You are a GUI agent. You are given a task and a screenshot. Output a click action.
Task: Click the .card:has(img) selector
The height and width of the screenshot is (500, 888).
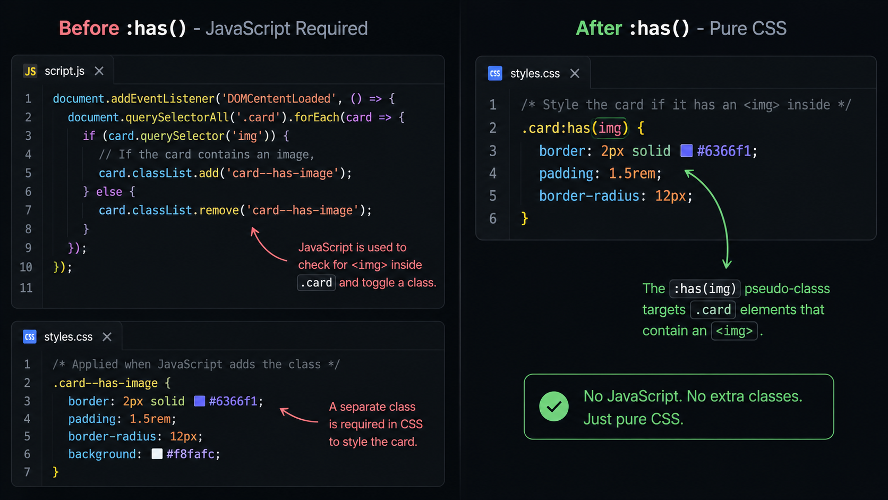pos(575,128)
